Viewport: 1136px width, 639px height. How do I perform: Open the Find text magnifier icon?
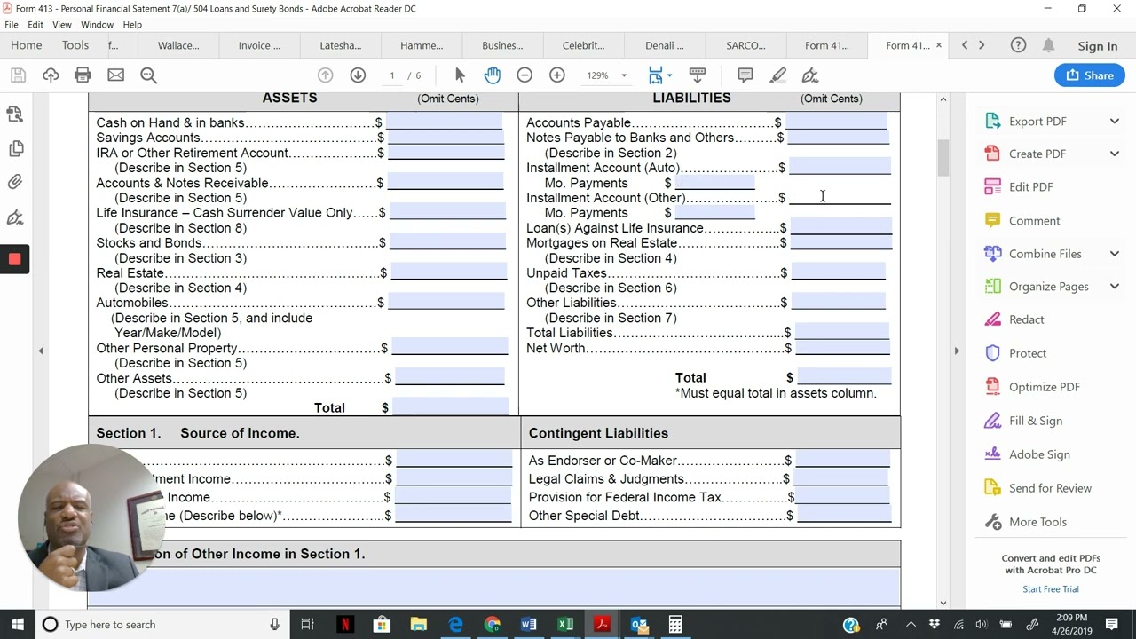point(148,75)
